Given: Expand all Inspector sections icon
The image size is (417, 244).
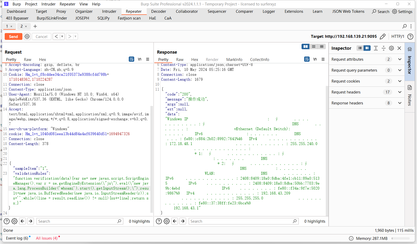Looking at the screenshot, I should (x=376, y=48).
